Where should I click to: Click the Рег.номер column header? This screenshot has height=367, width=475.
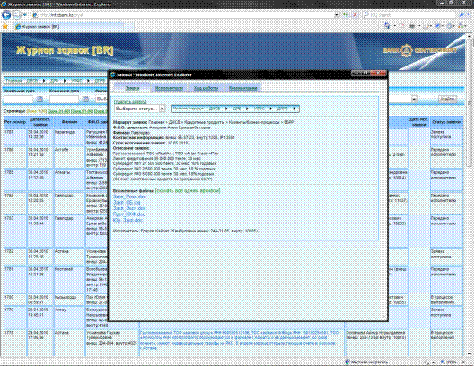[x=15, y=122]
